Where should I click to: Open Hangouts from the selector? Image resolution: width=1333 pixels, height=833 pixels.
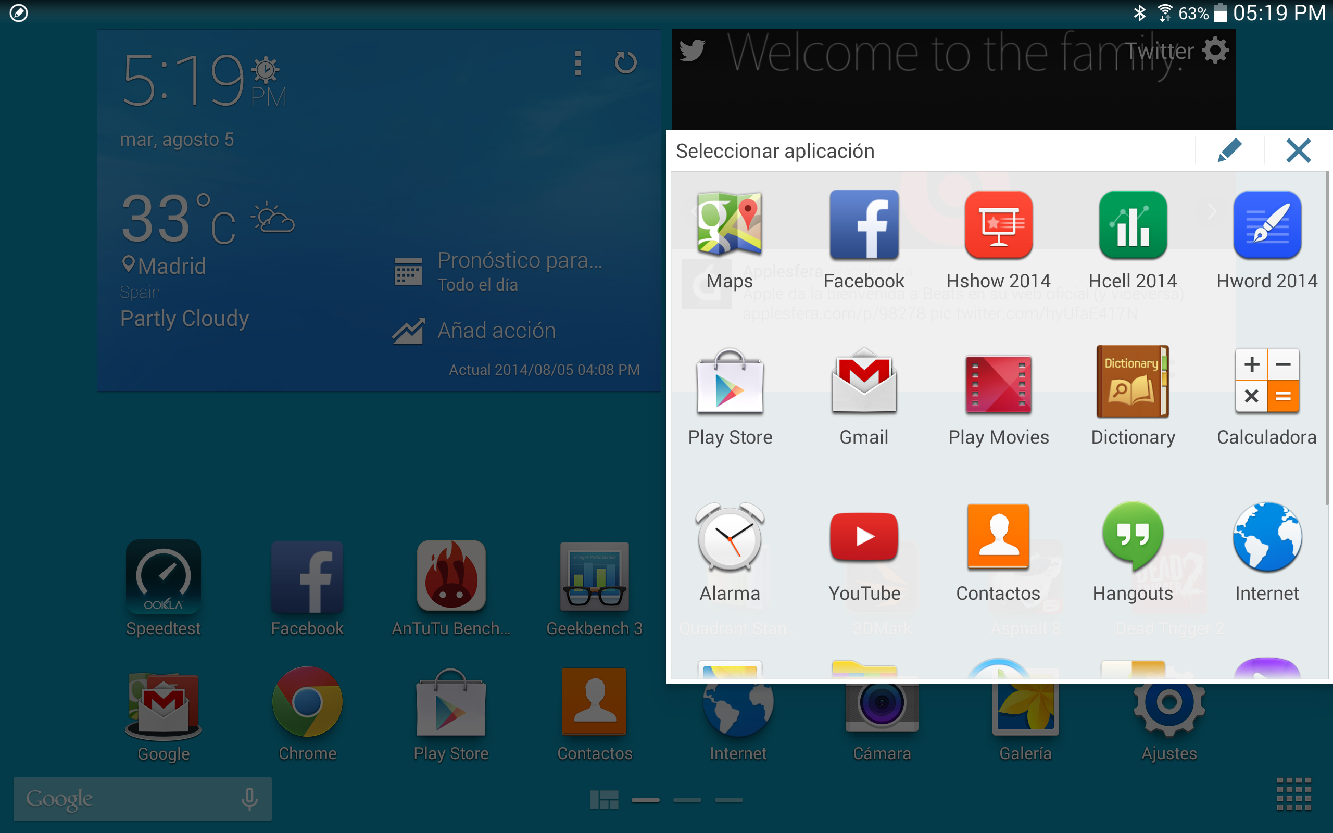[1133, 552]
